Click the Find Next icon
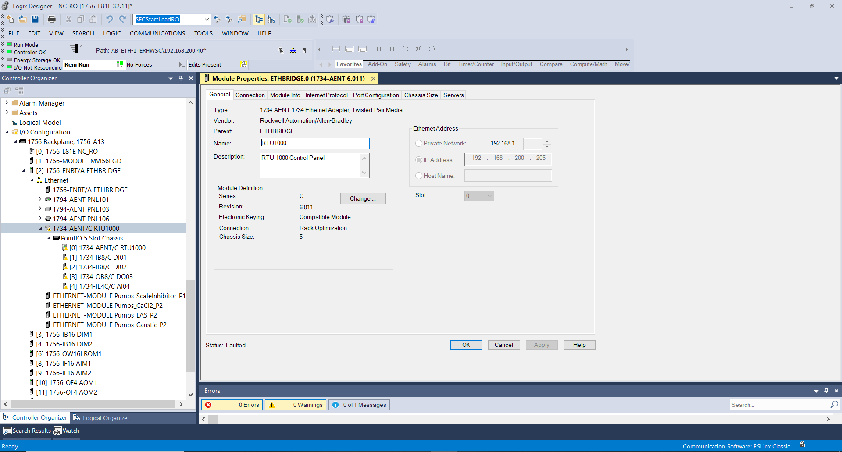This screenshot has width=842, height=452. pyautogui.click(x=229, y=19)
